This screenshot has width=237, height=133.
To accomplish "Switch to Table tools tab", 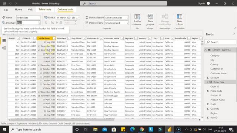I will pyautogui.click(x=45, y=10).
